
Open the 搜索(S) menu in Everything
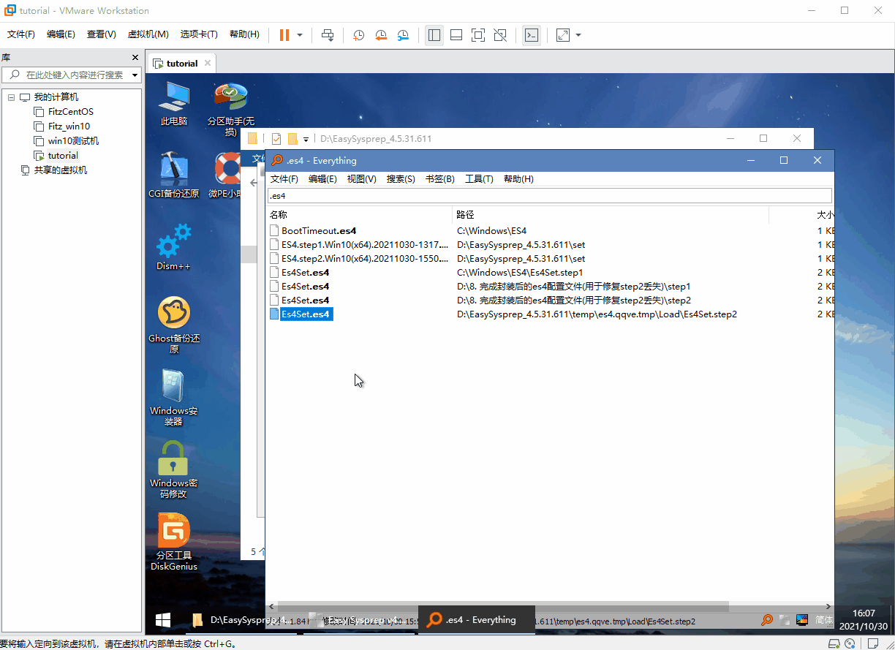(401, 179)
